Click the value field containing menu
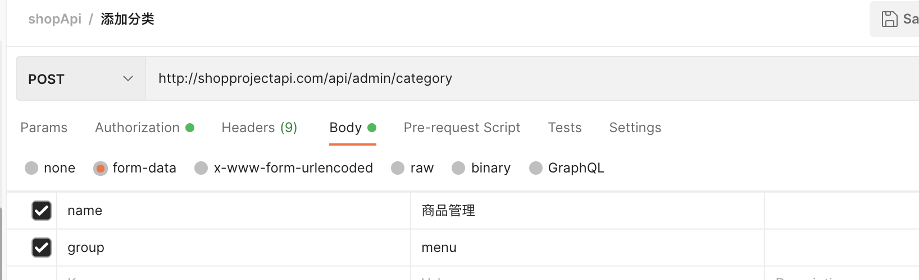 pos(587,248)
